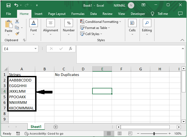The width and height of the screenshot is (187, 137).
Task: Activate the Format Painter brush
Action: pos(17,34)
